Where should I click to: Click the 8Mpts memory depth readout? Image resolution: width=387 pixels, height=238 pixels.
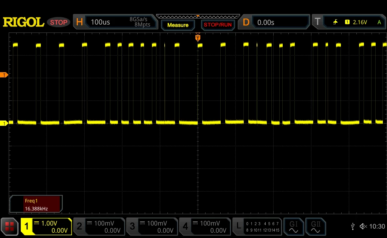(x=142, y=25)
